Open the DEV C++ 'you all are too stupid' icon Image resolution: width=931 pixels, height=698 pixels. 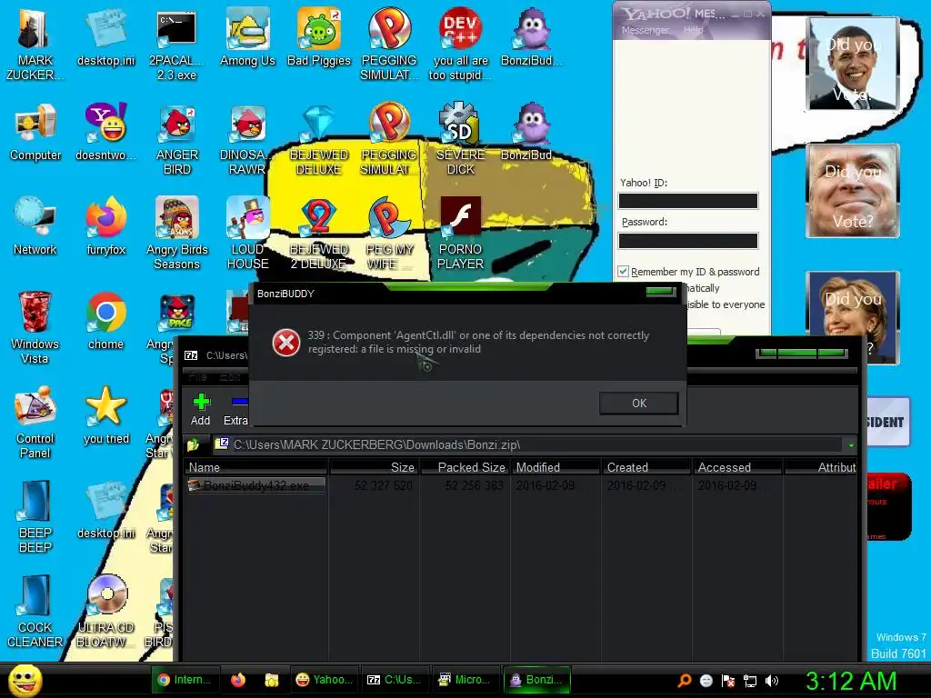pos(460,43)
